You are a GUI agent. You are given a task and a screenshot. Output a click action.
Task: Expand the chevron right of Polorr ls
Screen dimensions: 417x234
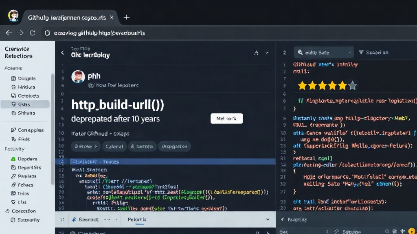[x=268, y=219]
